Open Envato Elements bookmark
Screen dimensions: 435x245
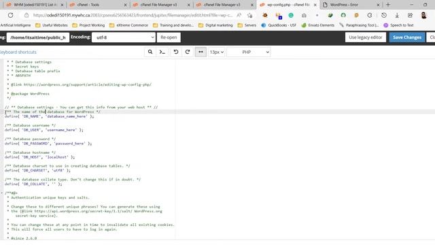(317, 25)
